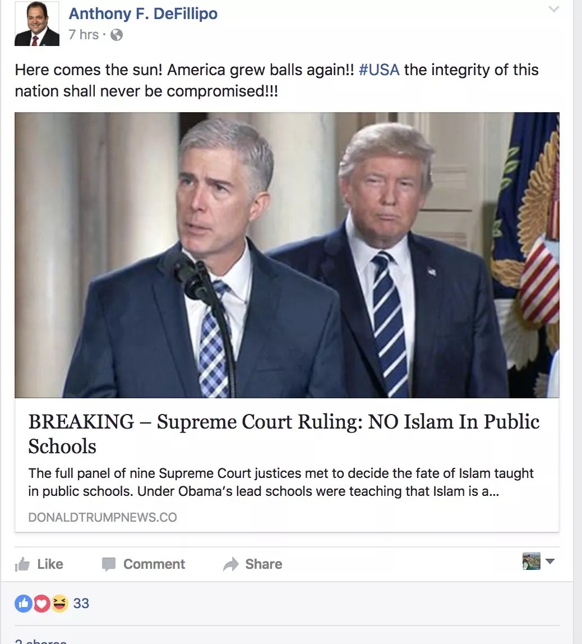This screenshot has height=644, width=582.
Task: View the 33 reactions count
Action: (81, 604)
